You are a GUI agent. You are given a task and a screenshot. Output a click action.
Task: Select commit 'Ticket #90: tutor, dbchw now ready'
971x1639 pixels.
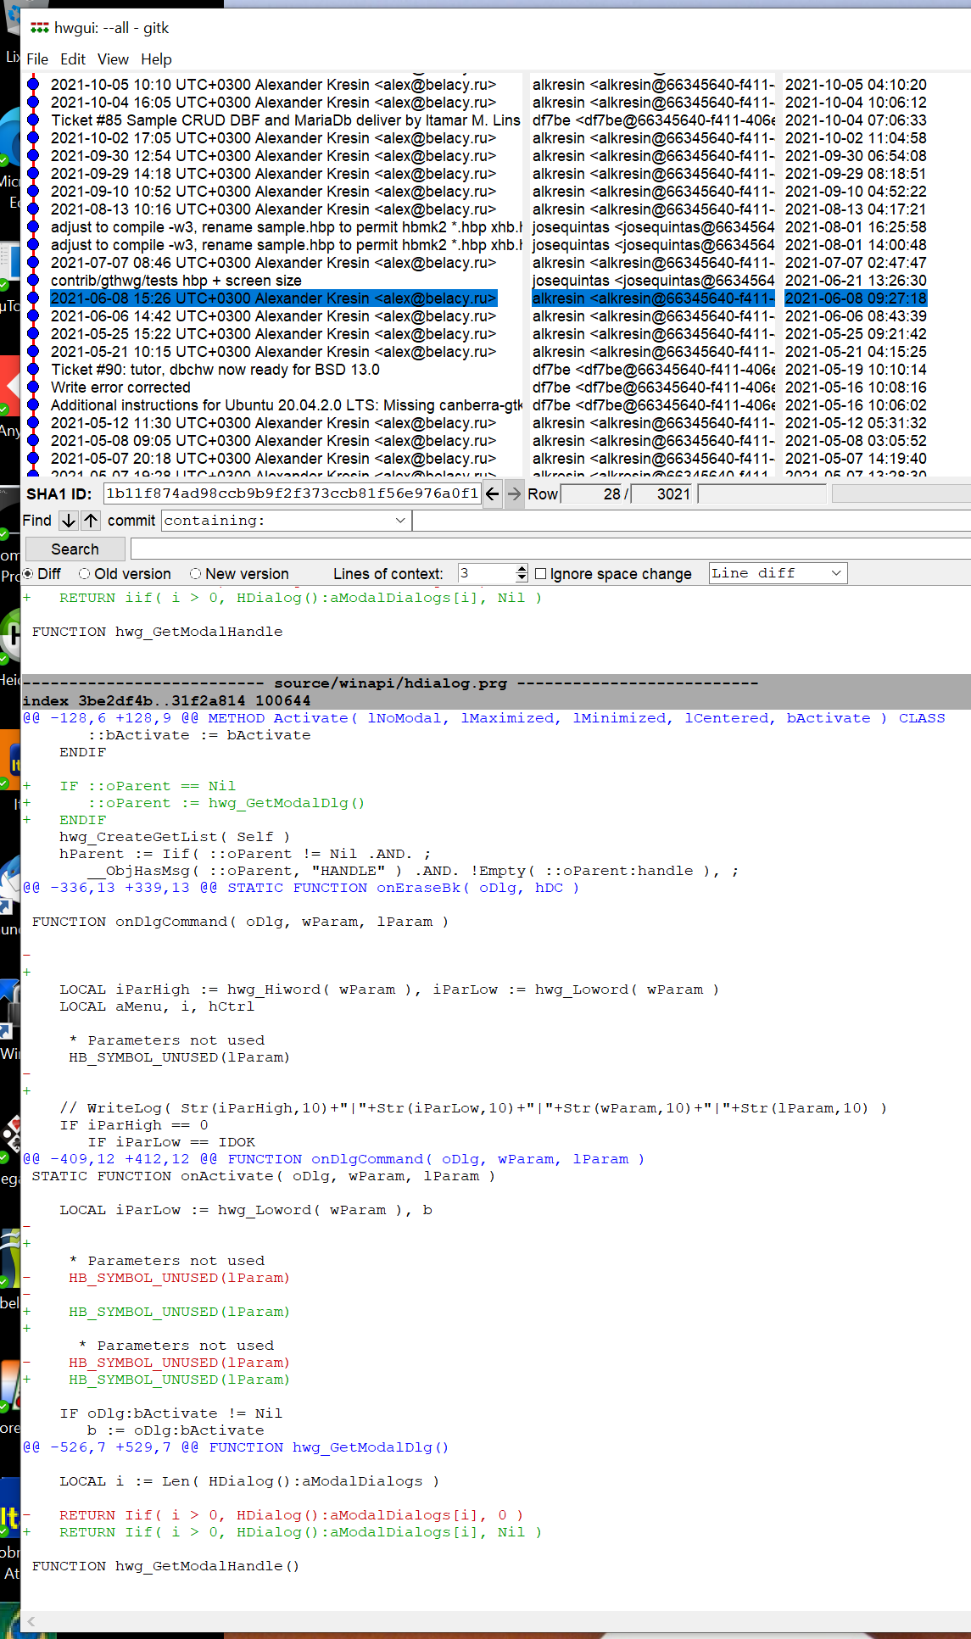click(x=215, y=370)
